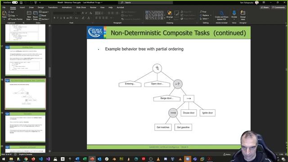The width and height of the screenshot is (288, 162).
Task: Select slide 17 thumbnail
Action: click(25, 61)
